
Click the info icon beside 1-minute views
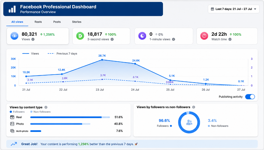coord(173,39)
